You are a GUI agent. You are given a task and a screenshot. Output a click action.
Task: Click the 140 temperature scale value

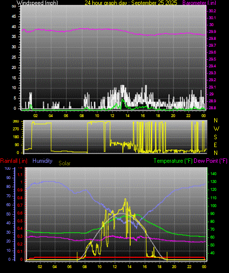(213, 174)
